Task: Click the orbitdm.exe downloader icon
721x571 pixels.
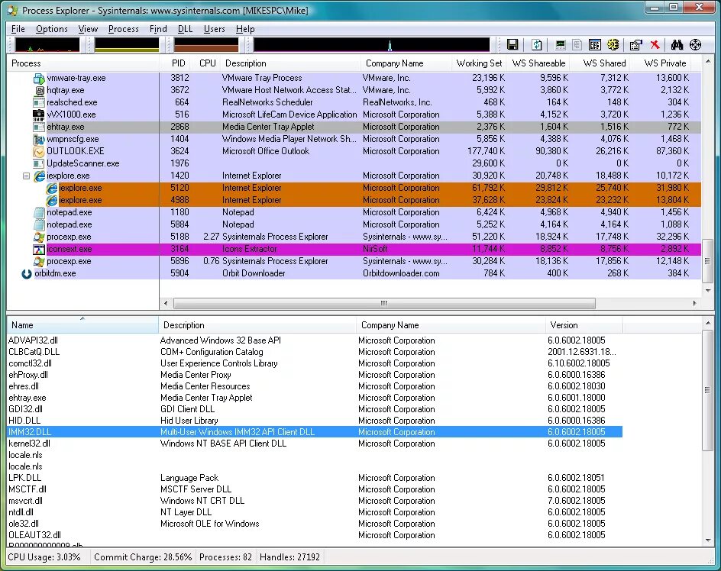Action: click(x=27, y=273)
